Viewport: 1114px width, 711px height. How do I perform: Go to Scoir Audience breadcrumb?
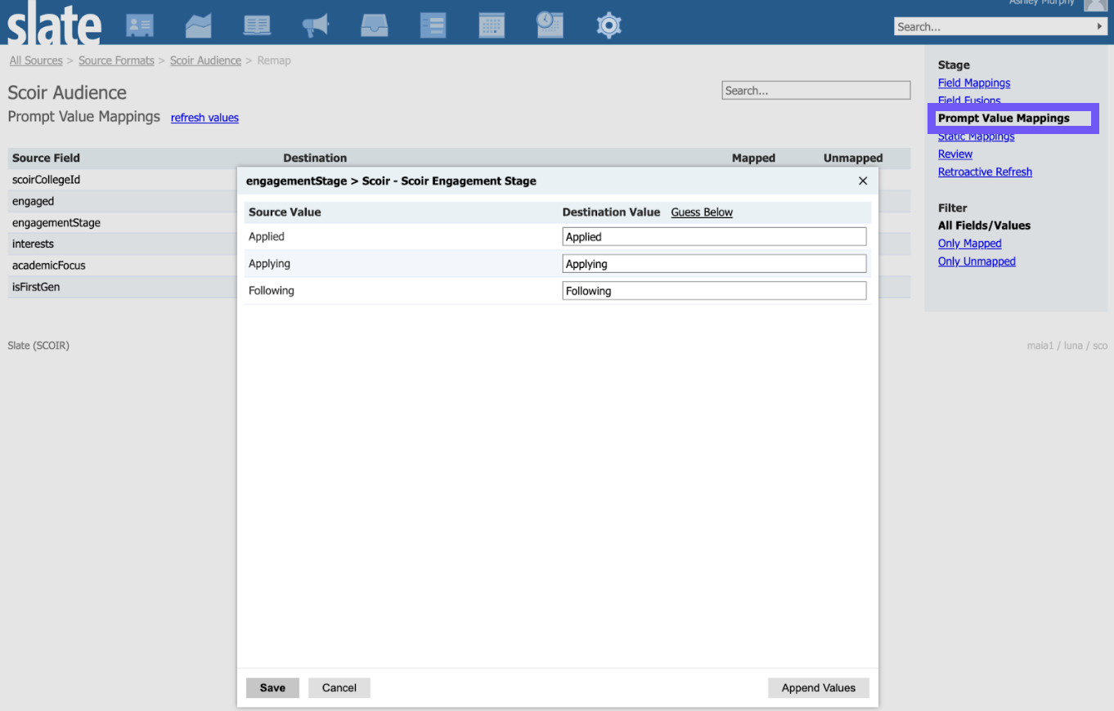pos(205,60)
